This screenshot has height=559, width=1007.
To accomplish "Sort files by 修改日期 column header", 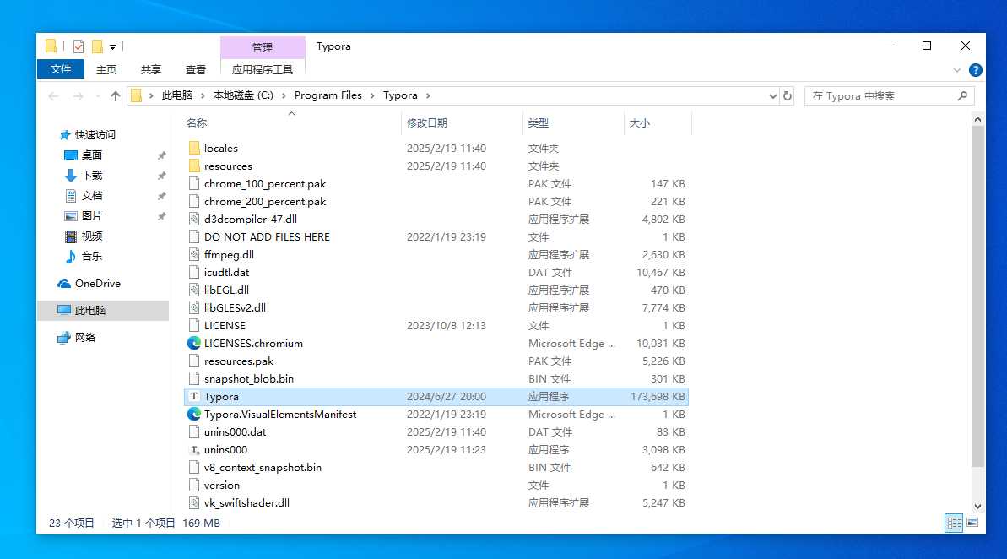I will pyautogui.click(x=427, y=123).
